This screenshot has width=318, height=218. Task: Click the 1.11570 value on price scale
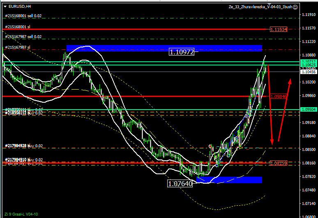click(x=309, y=28)
